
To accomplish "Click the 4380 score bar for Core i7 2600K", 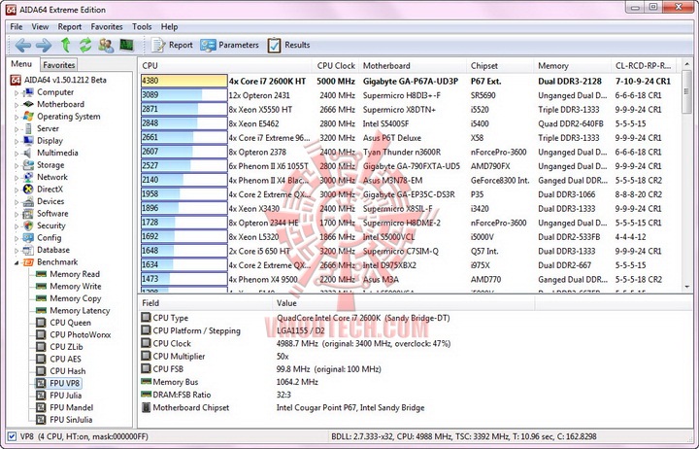I will point(184,81).
